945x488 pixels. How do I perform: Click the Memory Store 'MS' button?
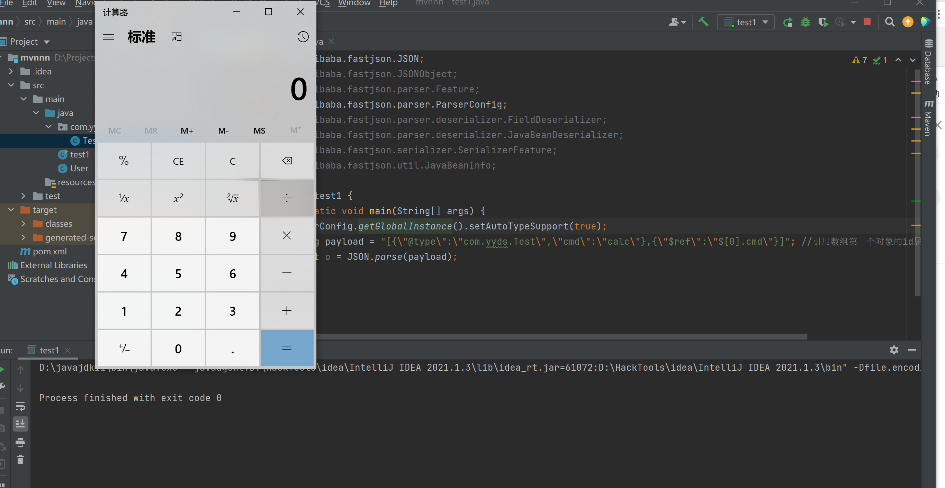[260, 130]
